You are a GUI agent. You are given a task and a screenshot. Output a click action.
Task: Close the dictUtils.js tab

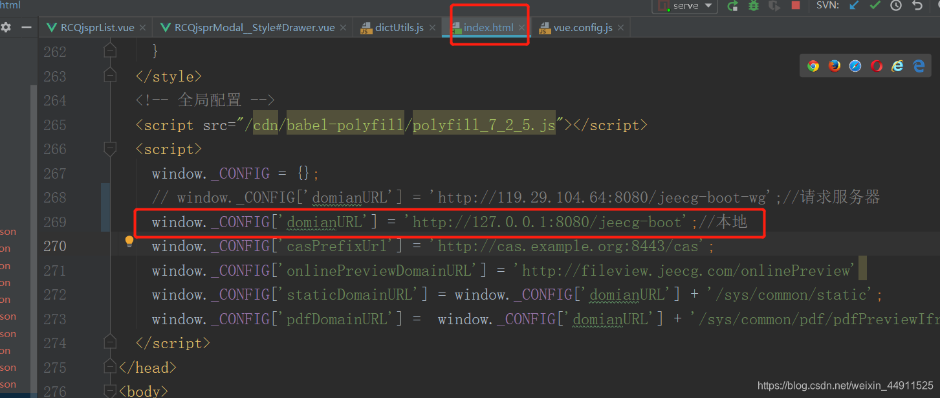(432, 28)
